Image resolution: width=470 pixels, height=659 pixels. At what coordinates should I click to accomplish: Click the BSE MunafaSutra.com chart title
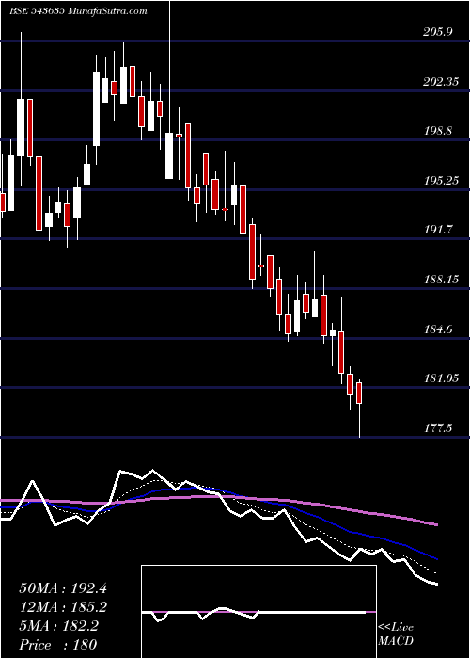(x=78, y=11)
